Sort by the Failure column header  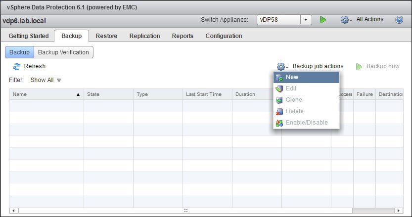pyautogui.click(x=365, y=94)
